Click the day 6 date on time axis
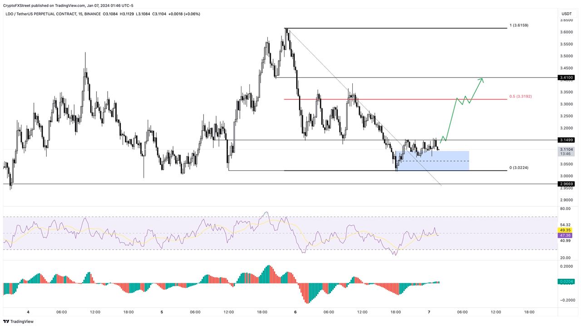 [x=295, y=312]
